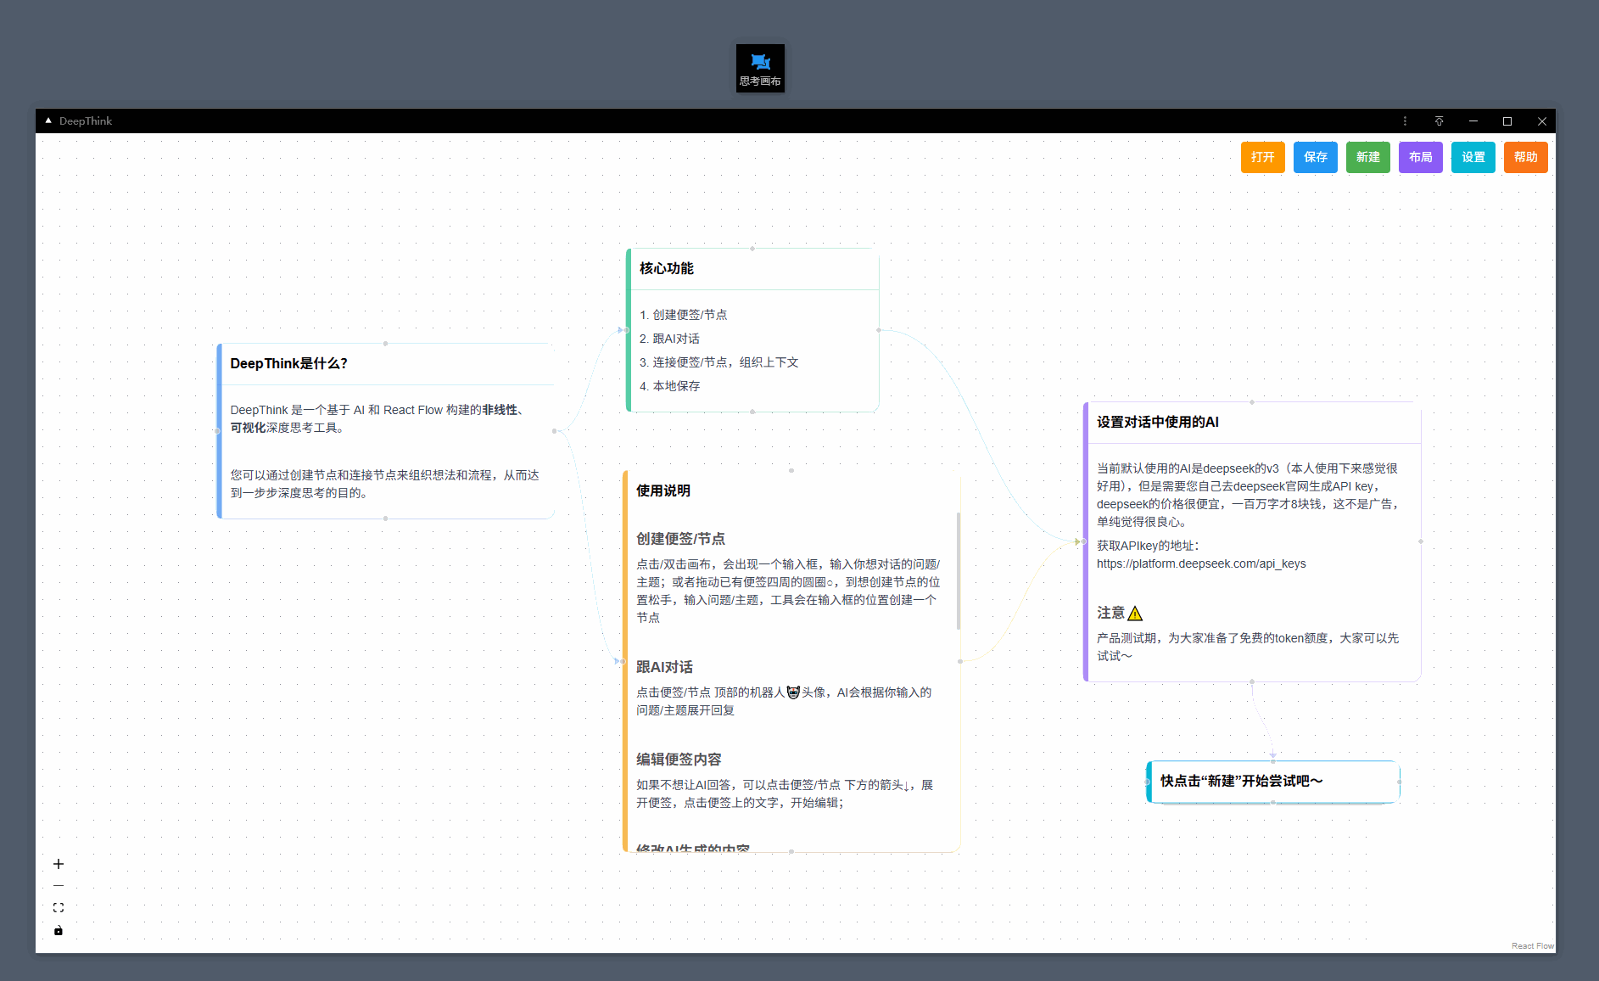
Task: Click the 注意 heading text
Action: click(x=1110, y=613)
